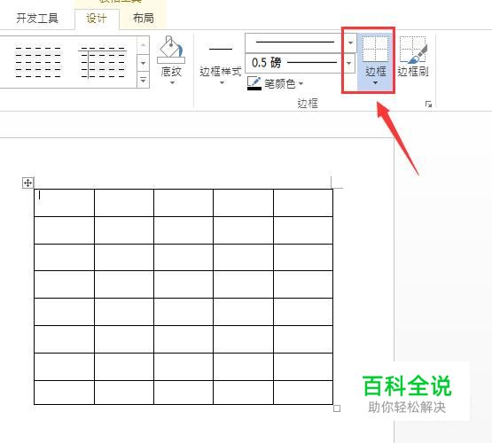Open the 边框 borders dropdown arrow
The height and width of the screenshot is (443, 492).
pyautogui.click(x=375, y=83)
